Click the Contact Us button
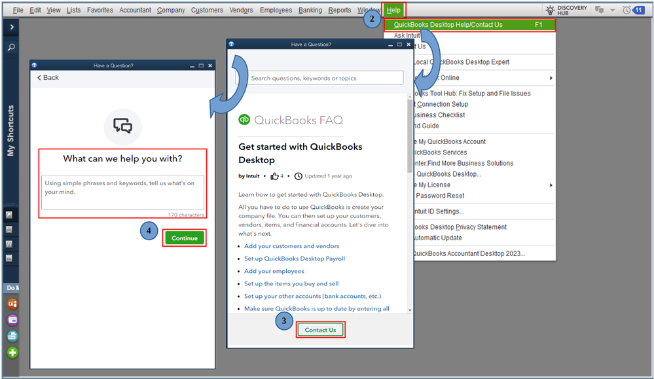Viewport: 654px width, 379px height. (x=320, y=329)
